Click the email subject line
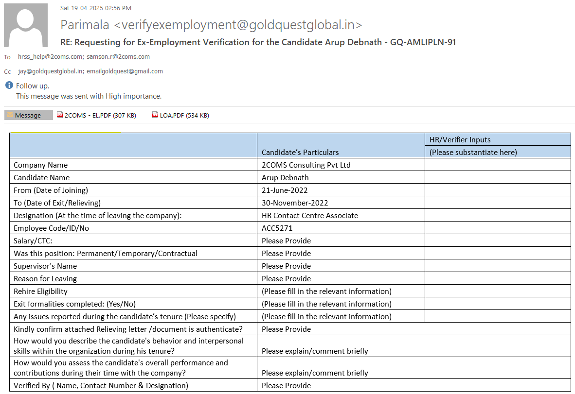This screenshot has height=394, width=575. pyautogui.click(x=258, y=42)
